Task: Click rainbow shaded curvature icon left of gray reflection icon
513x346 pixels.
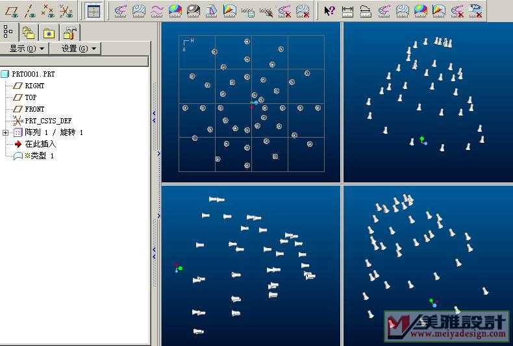Action: (175, 11)
